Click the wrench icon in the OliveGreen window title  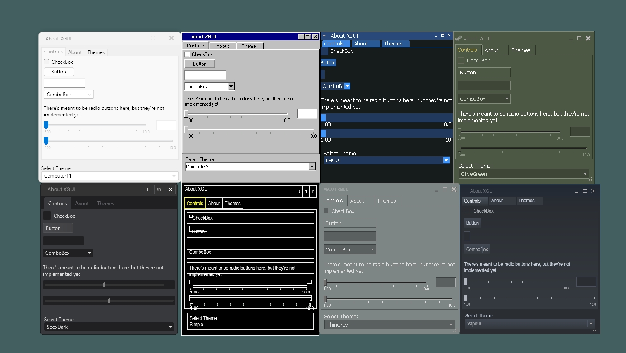point(458,38)
